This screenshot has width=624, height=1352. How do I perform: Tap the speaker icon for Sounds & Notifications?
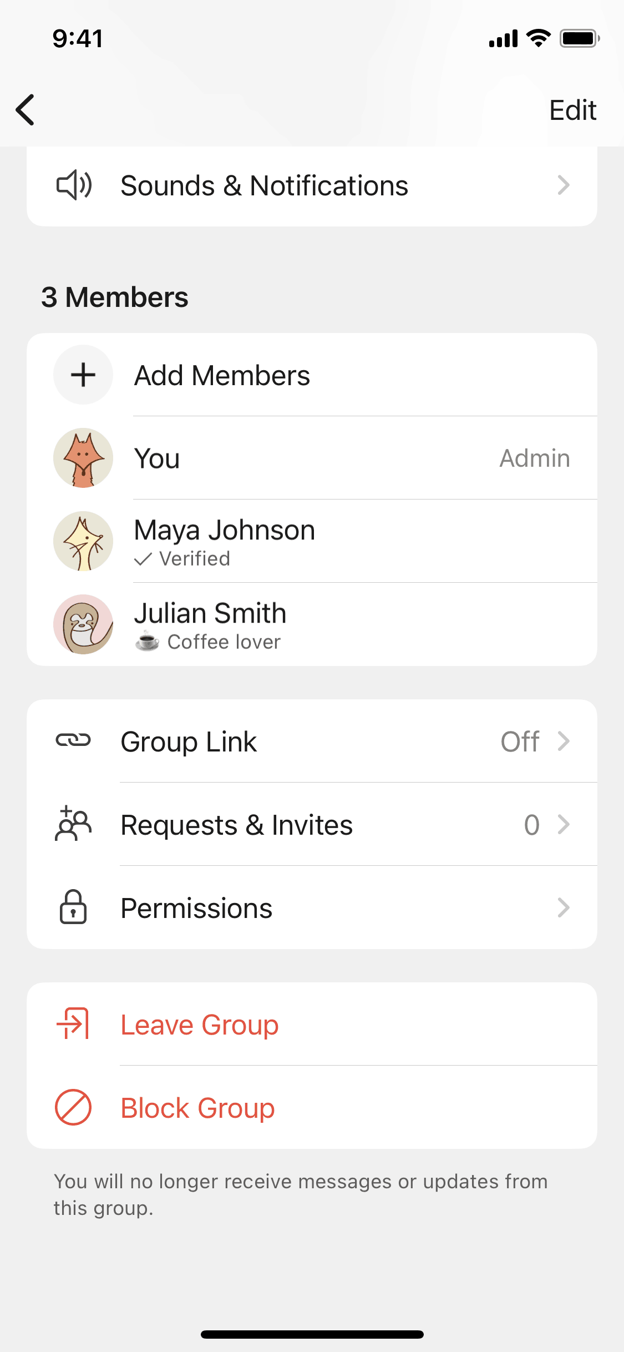coord(74,185)
